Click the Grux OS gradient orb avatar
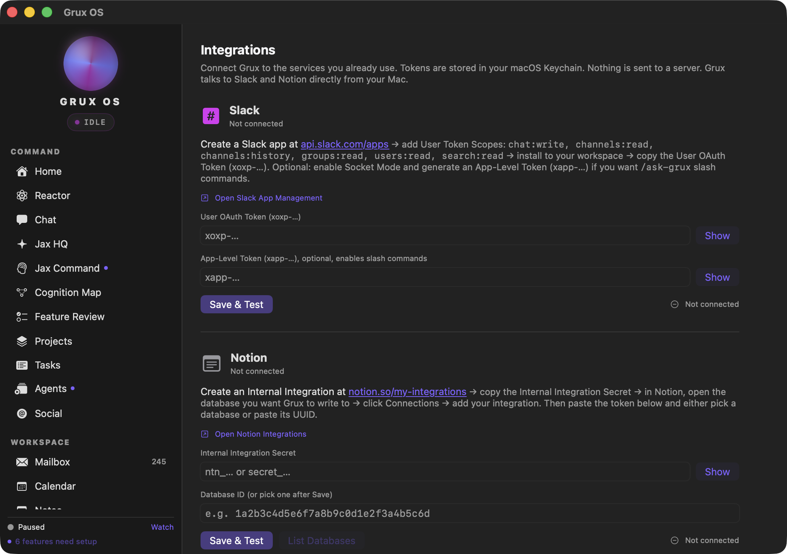Image resolution: width=787 pixels, height=554 pixels. tap(91, 64)
